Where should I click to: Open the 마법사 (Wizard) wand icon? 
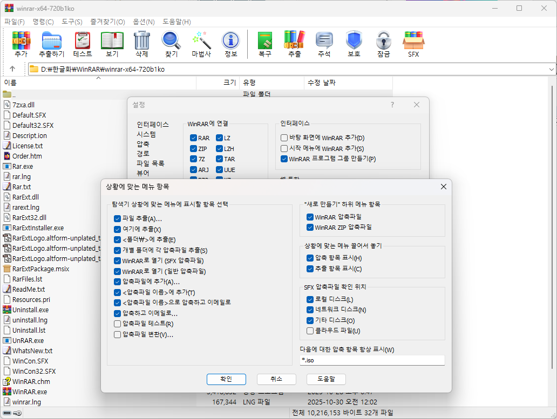[201, 44]
